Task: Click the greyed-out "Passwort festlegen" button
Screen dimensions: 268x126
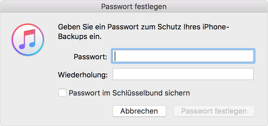Action: tap(214, 111)
